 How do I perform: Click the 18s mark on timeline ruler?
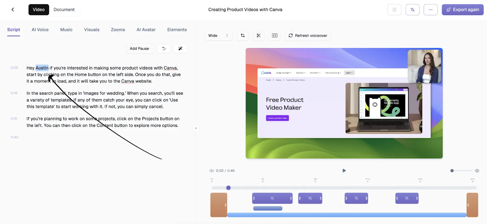[x=315, y=180]
